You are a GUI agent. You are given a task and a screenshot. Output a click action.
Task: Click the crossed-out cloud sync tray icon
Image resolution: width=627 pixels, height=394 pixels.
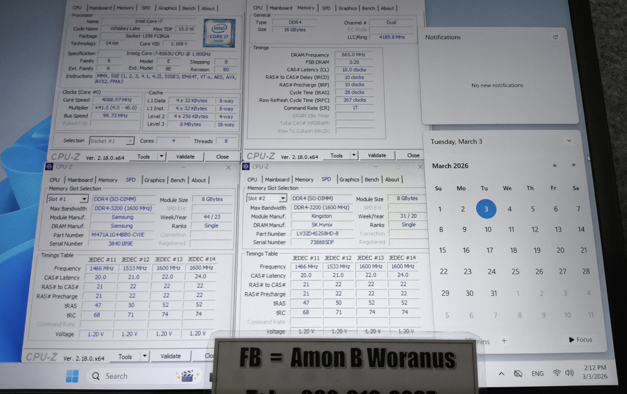518,374
